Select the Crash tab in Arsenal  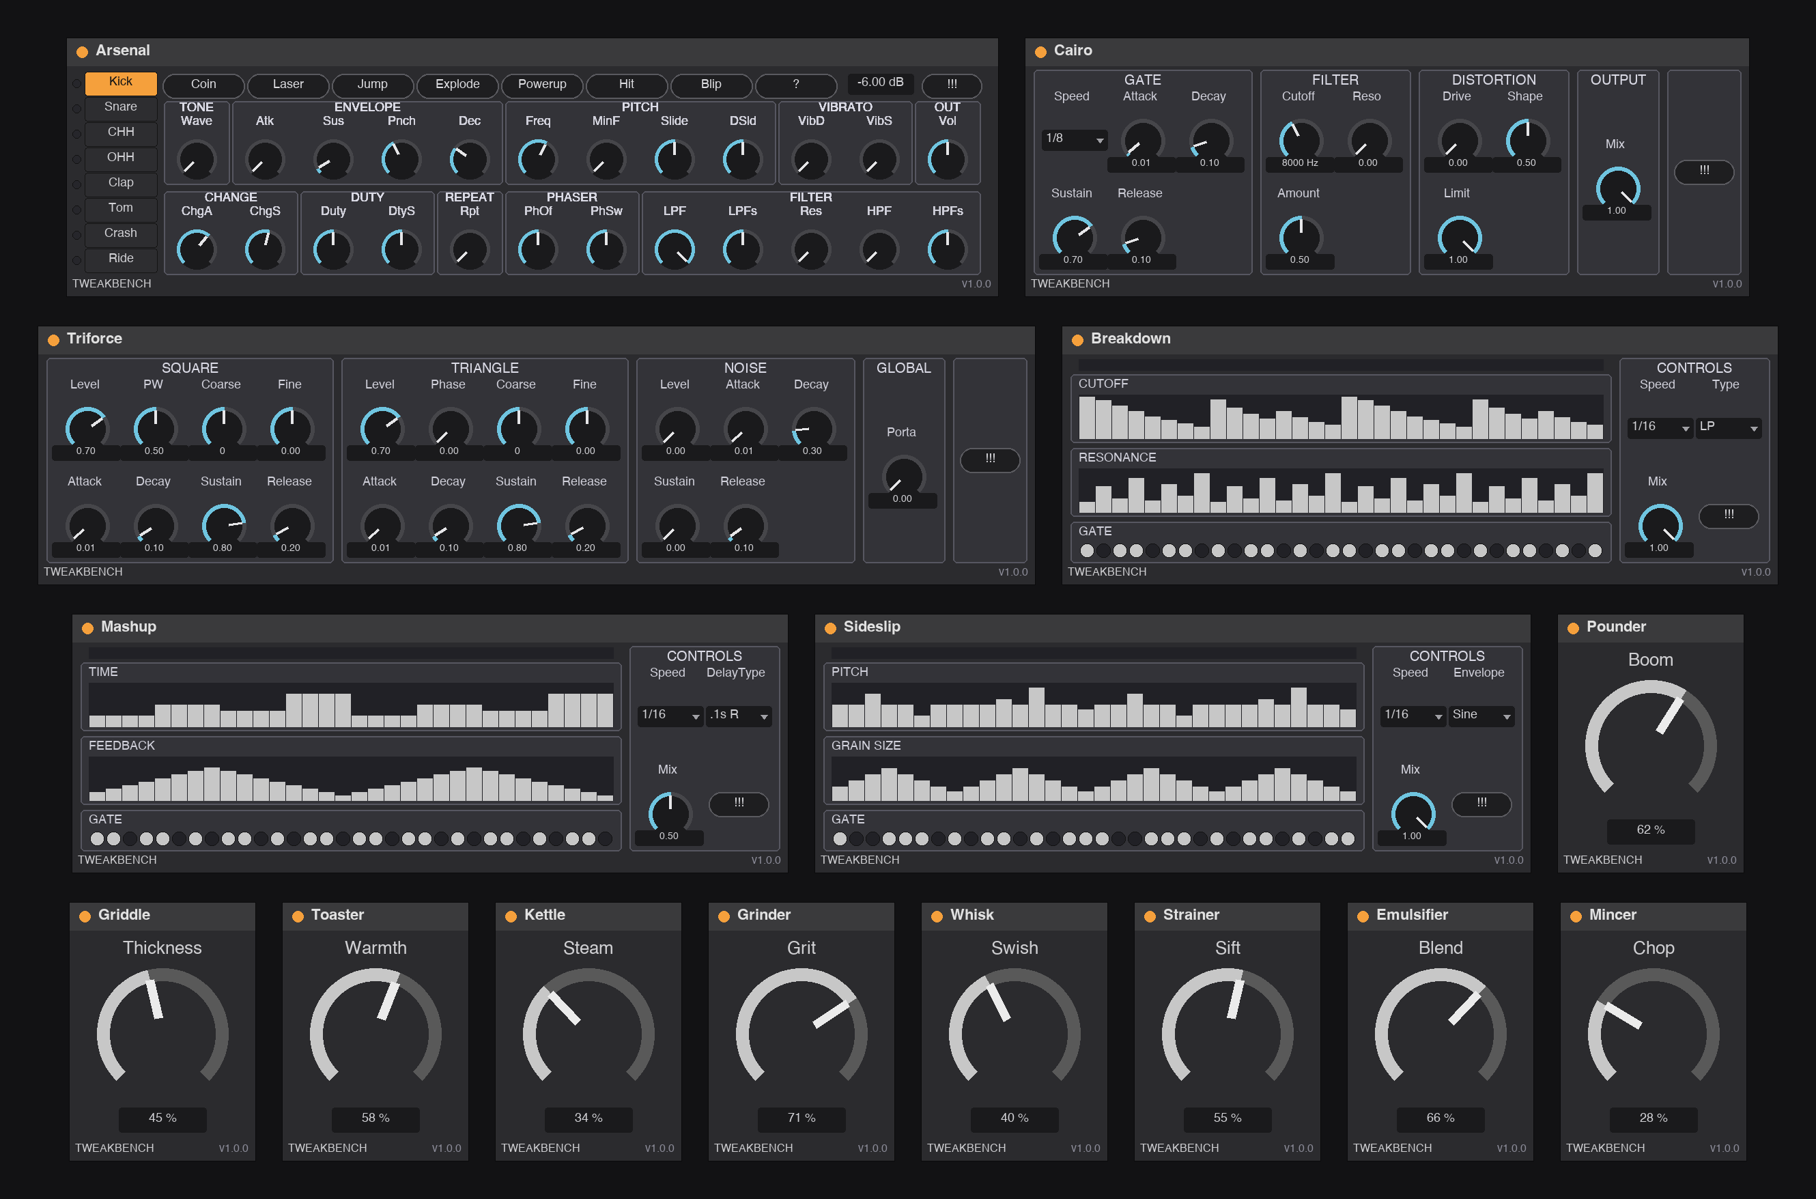pyautogui.click(x=121, y=234)
